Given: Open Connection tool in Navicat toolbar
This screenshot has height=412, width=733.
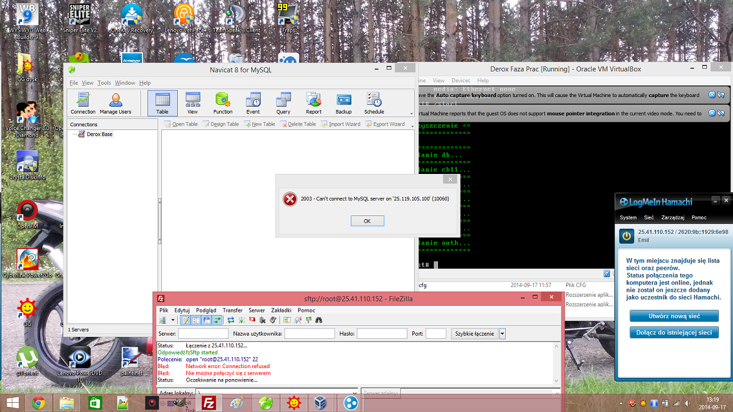Looking at the screenshot, I should pos(83,103).
